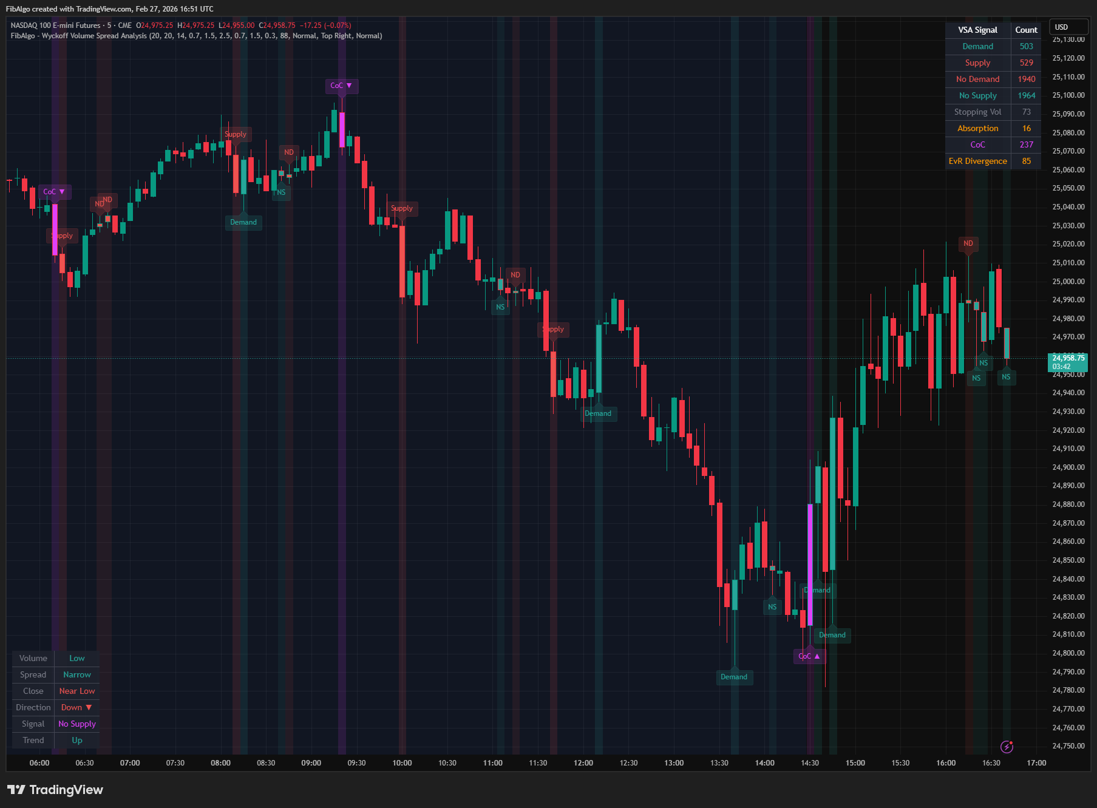Viewport: 1097px width, 808px height.
Task: Select the CoC ▼ marker at the session high
Action: pos(342,86)
